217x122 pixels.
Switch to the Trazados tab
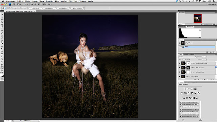click(x=192, y=54)
